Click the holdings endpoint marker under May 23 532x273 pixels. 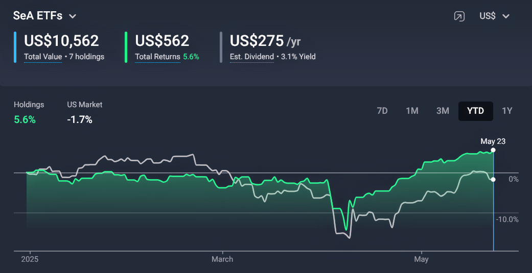tap(493, 150)
